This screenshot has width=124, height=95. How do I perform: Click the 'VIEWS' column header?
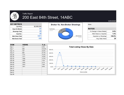(x=25, y=45)
